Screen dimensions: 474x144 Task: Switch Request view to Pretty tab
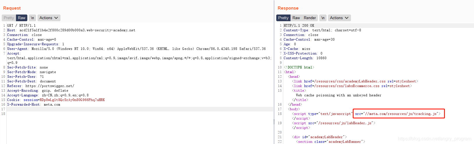tap(9, 18)
